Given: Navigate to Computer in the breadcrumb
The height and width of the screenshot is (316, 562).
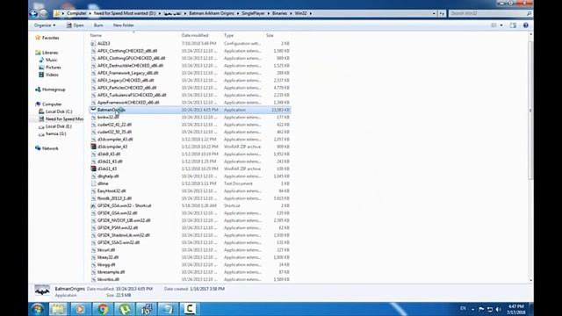Looking at the screenshot, I should point(76,13).
